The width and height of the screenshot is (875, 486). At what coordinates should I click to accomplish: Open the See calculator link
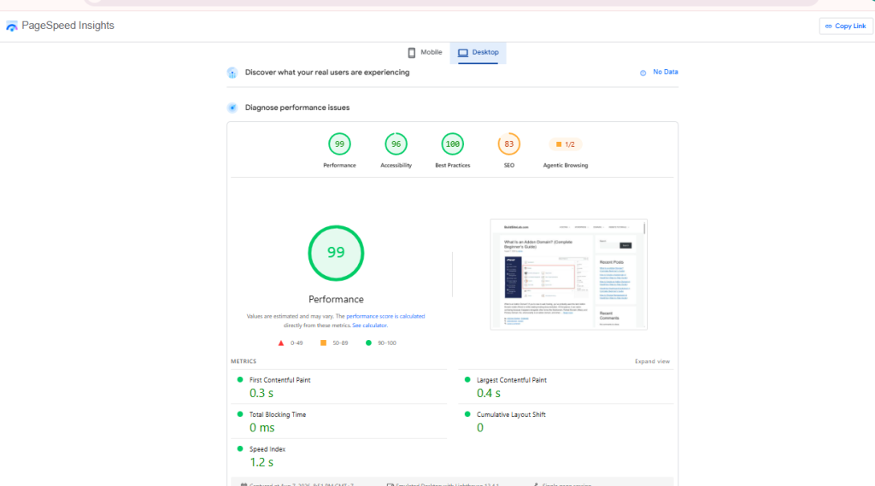tap(369, 325)
